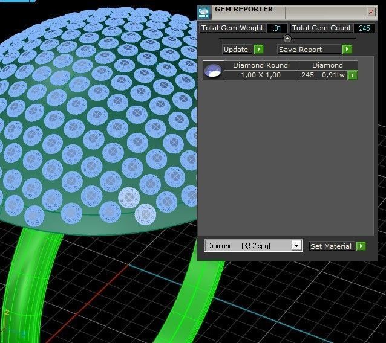Click the Save Report button
The image size is (386, 343).
point(310,50)
